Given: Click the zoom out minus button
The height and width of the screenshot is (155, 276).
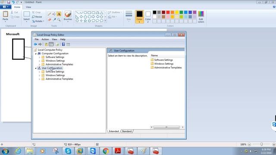Looking at the screenshot, I should coord(249,144).
